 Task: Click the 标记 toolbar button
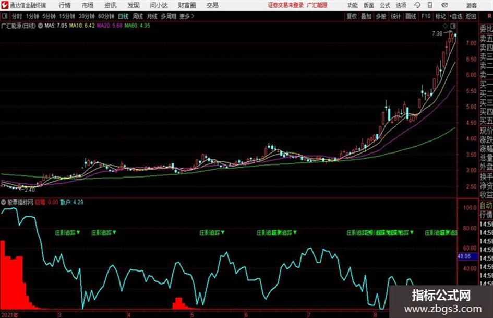click(x=440, y=16)
